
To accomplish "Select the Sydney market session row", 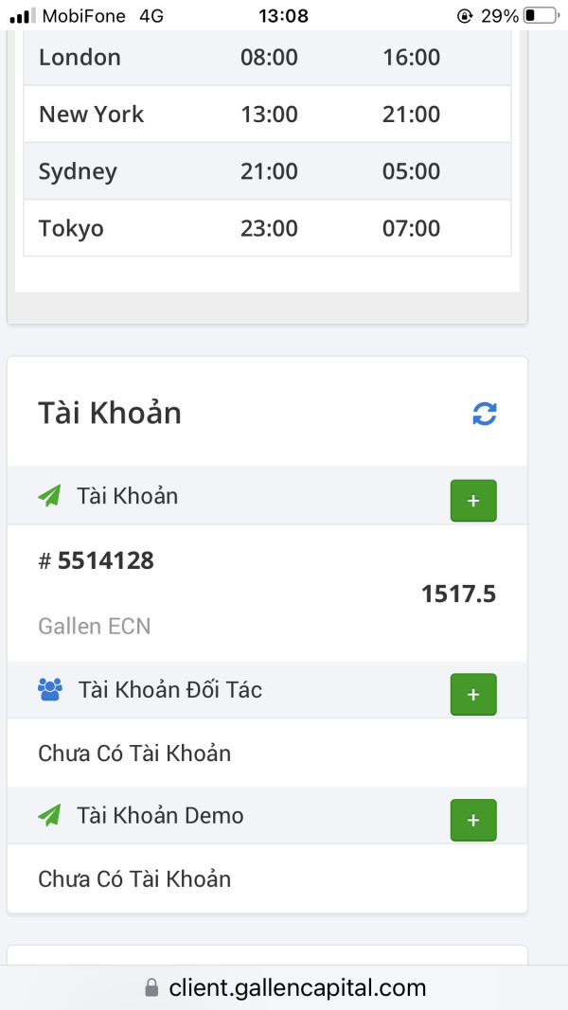I will tap(267, 171).
